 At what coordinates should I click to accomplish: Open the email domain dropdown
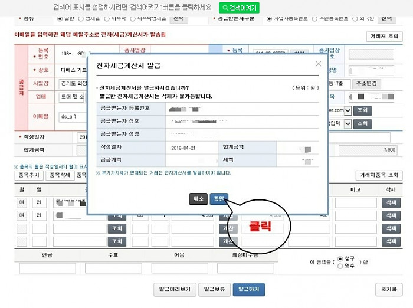point(348,110)
